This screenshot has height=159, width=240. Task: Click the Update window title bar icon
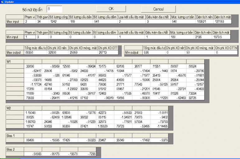click(x=2, y=2)
